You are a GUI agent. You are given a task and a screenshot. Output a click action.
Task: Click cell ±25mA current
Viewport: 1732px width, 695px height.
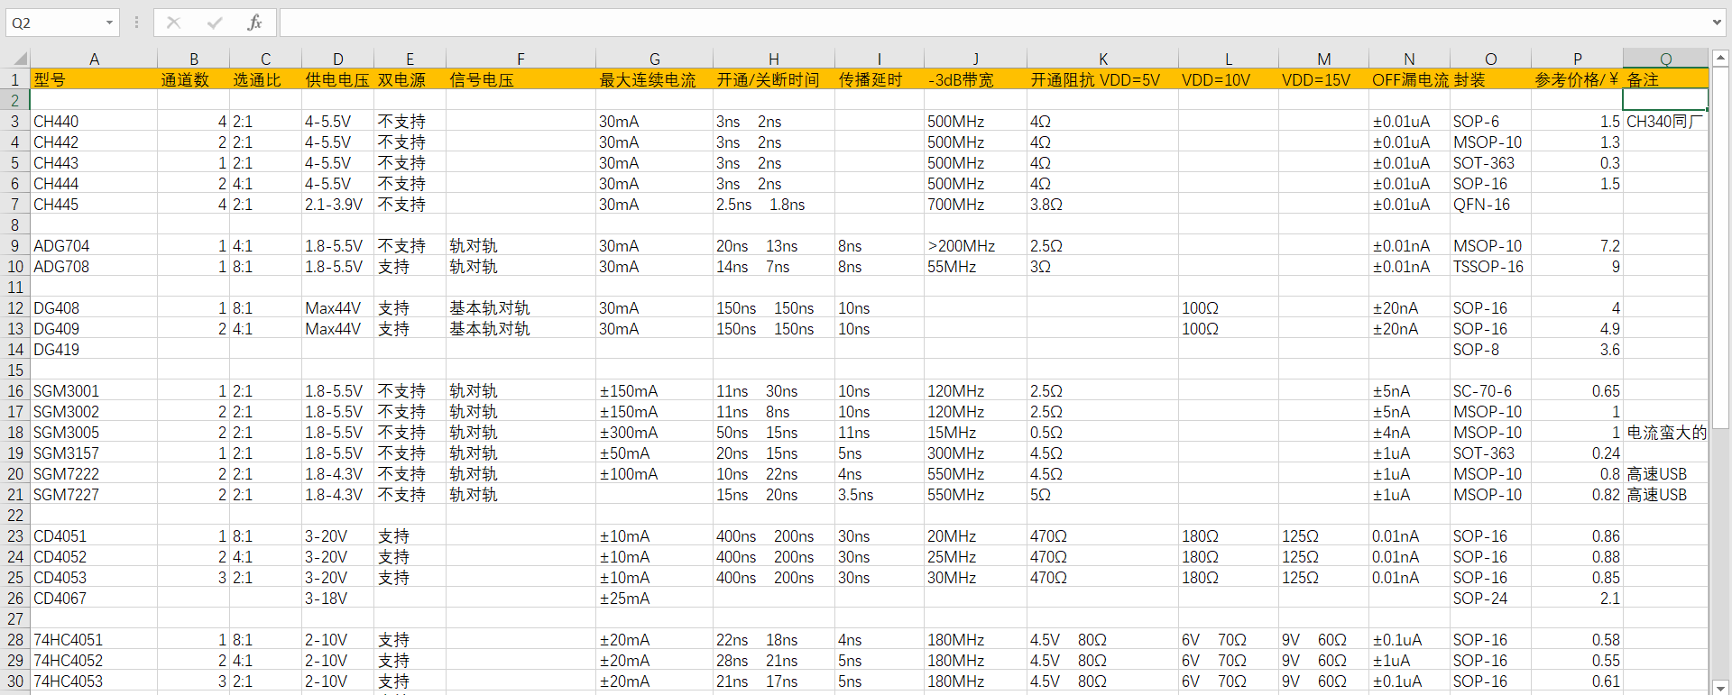(654, 598)
